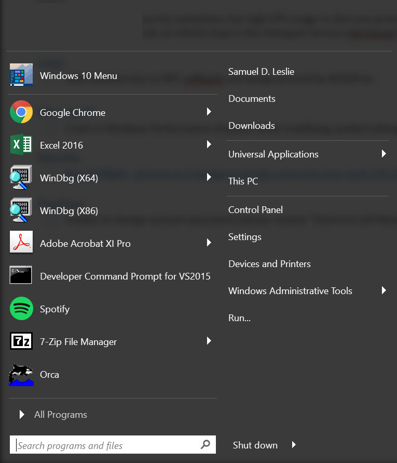397x463 pixels.
Task: Launch WinDbg (X64) from its icon
Action: point(21,178)
